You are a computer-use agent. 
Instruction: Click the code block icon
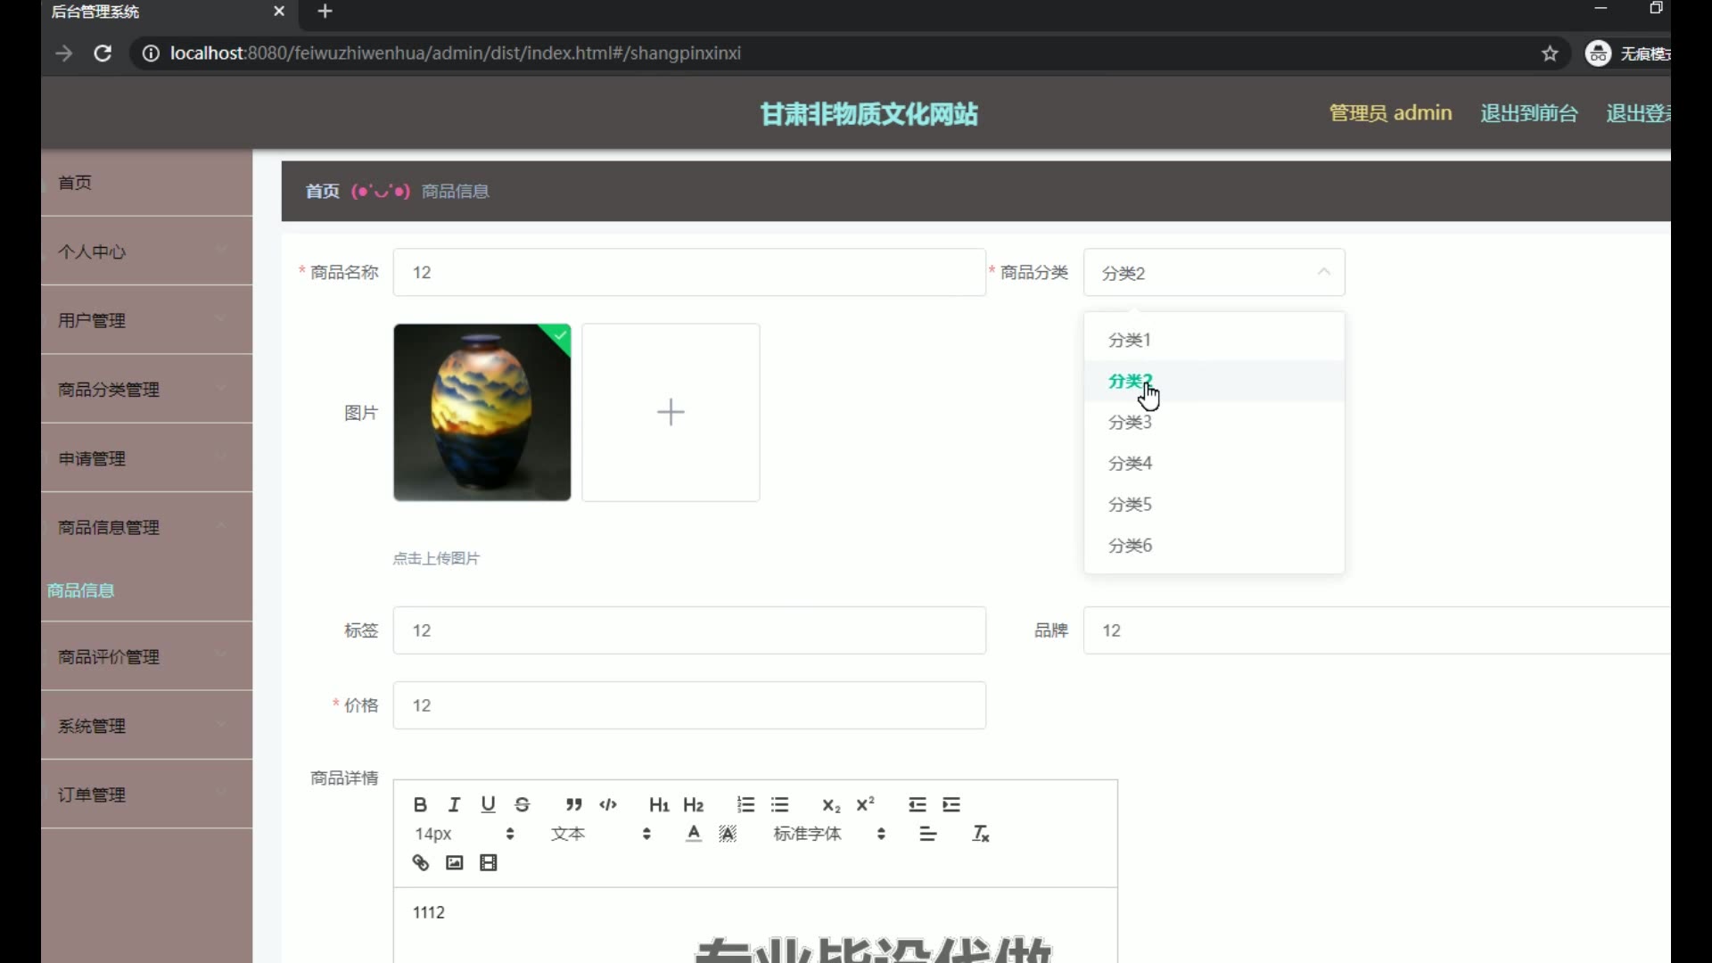tap(608, 804)
